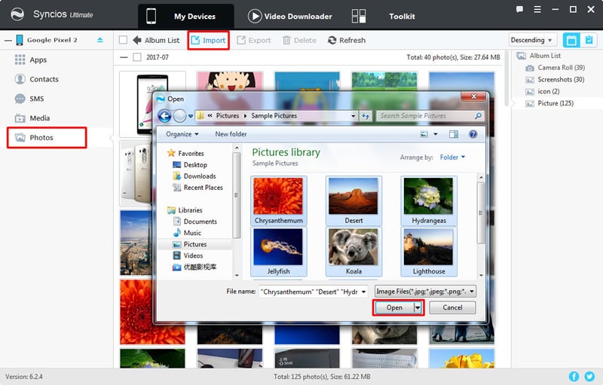Go back to Album List arrow
Screen dimensions: 603x385
(x=137, y=40)
